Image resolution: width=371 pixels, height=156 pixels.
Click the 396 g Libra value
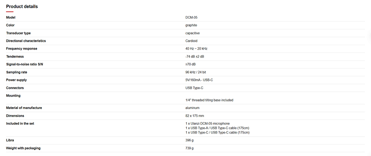(189, 140)
